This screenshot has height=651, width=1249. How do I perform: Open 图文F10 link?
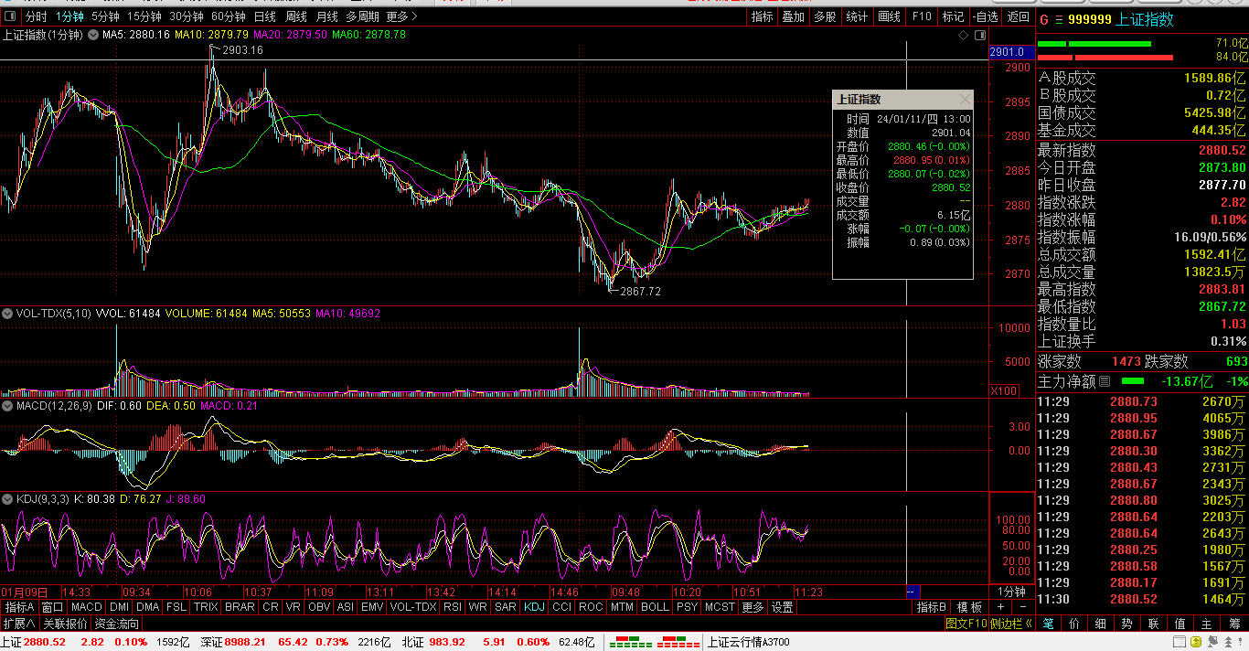[966, 624]
